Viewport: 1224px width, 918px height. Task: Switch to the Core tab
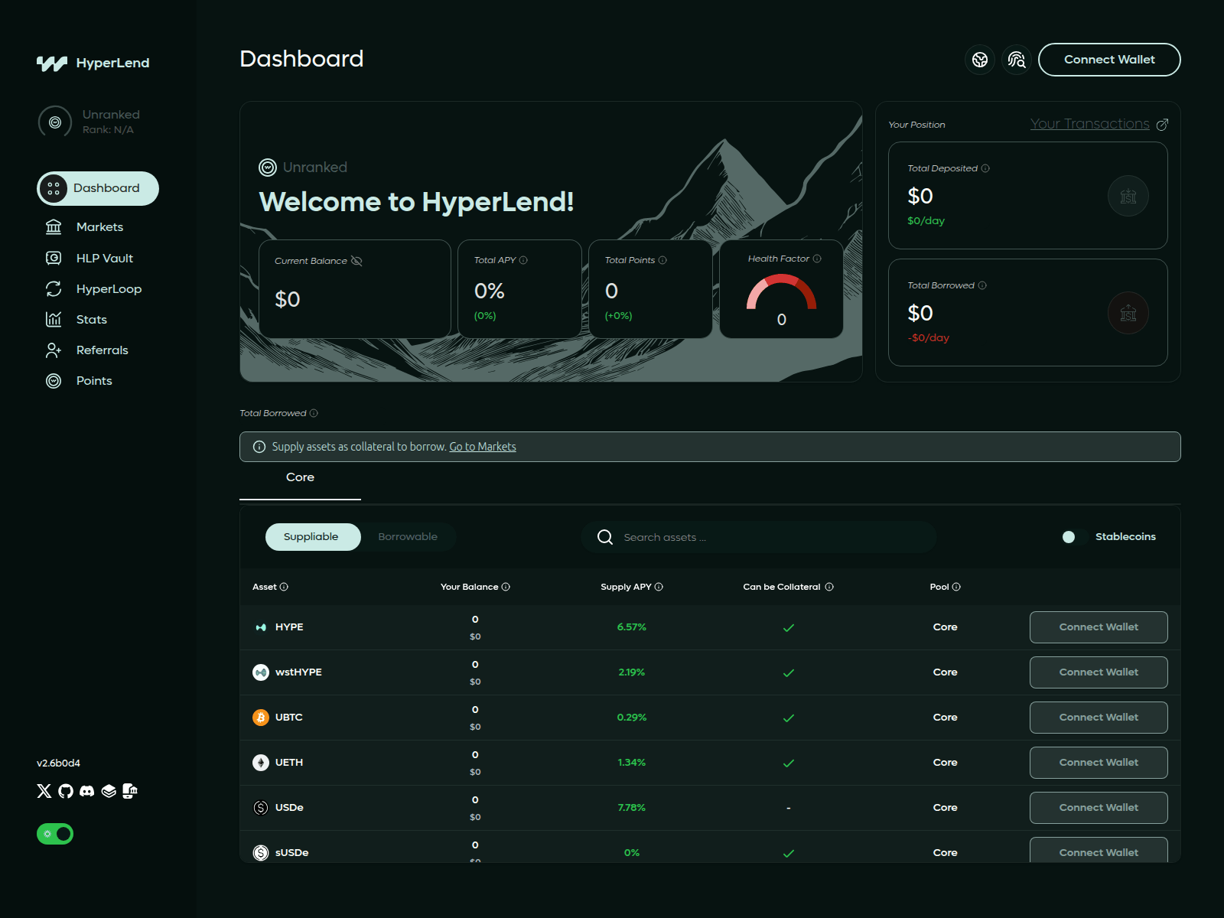point(300,478)
